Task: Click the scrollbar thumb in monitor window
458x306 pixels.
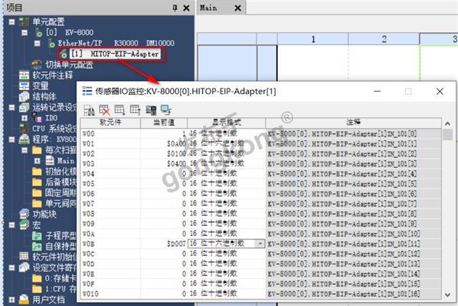Action: coord(447,134)
